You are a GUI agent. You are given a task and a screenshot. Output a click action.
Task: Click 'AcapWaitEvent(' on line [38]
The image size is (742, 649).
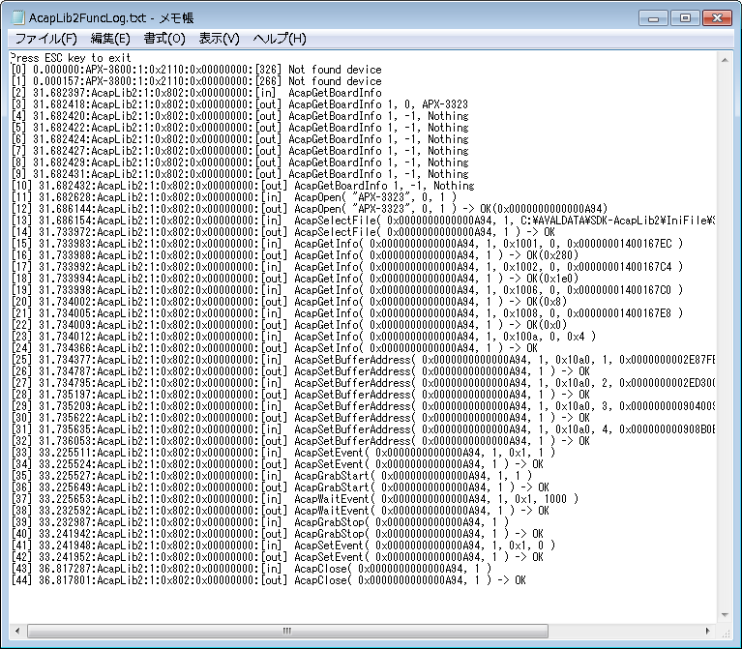coord(335,510)
